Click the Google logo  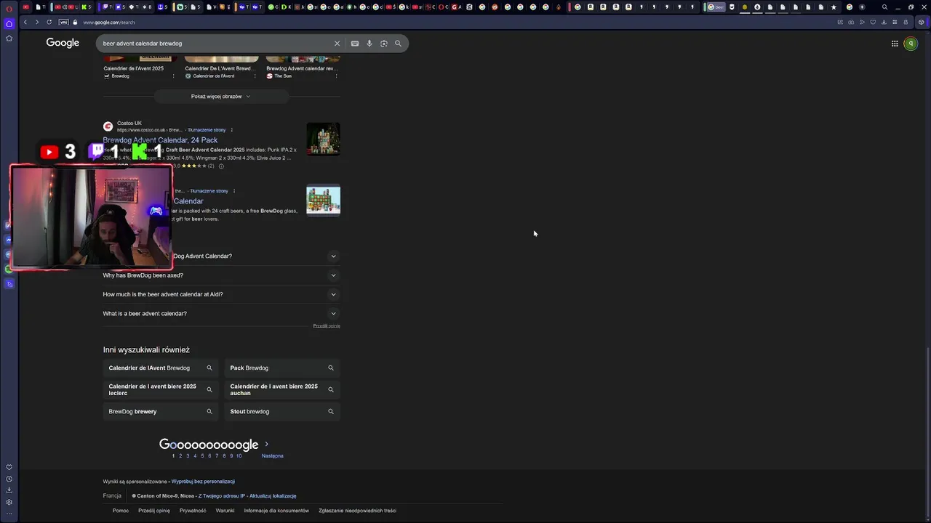(63, 43)
